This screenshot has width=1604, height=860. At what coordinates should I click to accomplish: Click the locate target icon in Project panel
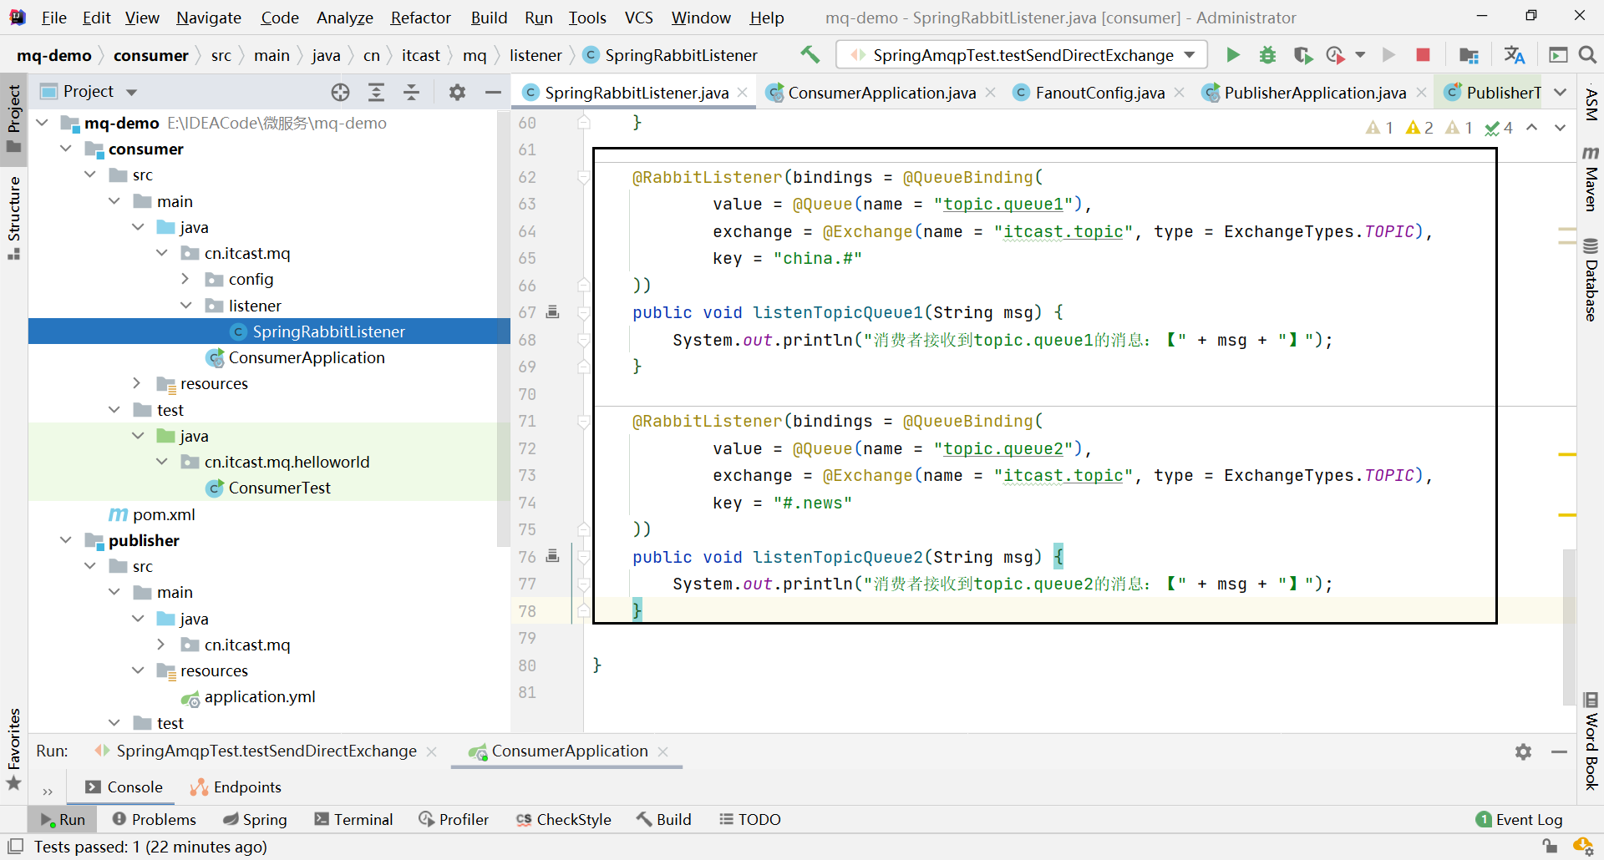pos(340,92)
